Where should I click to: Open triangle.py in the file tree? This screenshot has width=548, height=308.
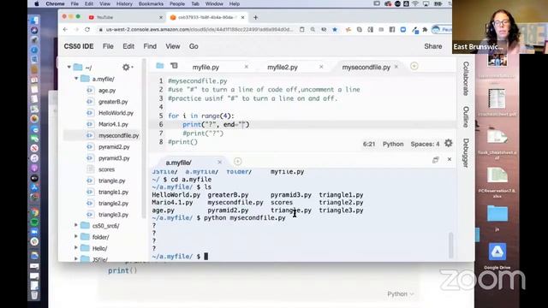112,181
